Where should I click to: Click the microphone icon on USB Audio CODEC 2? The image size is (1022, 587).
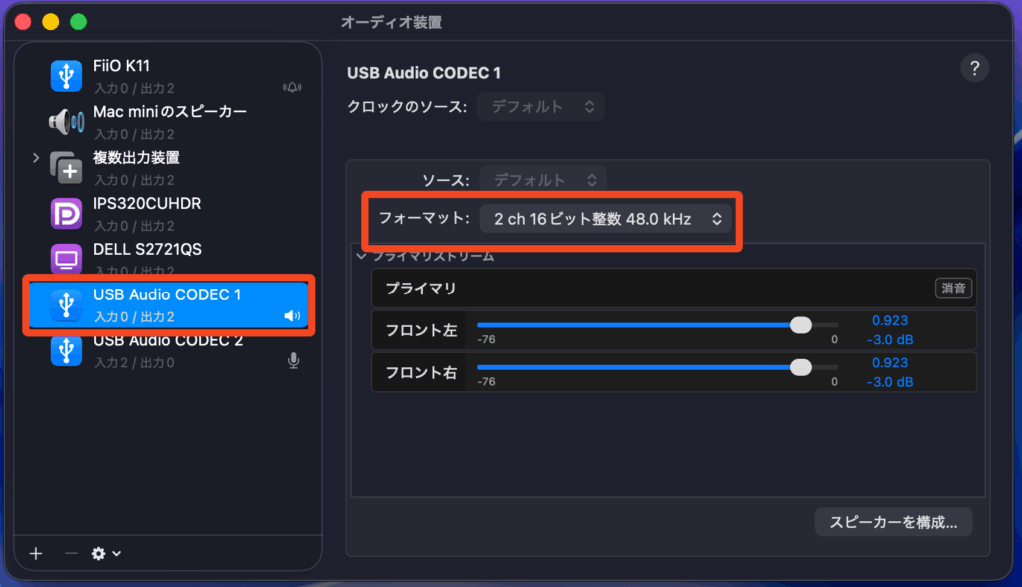tap(293, 360)
